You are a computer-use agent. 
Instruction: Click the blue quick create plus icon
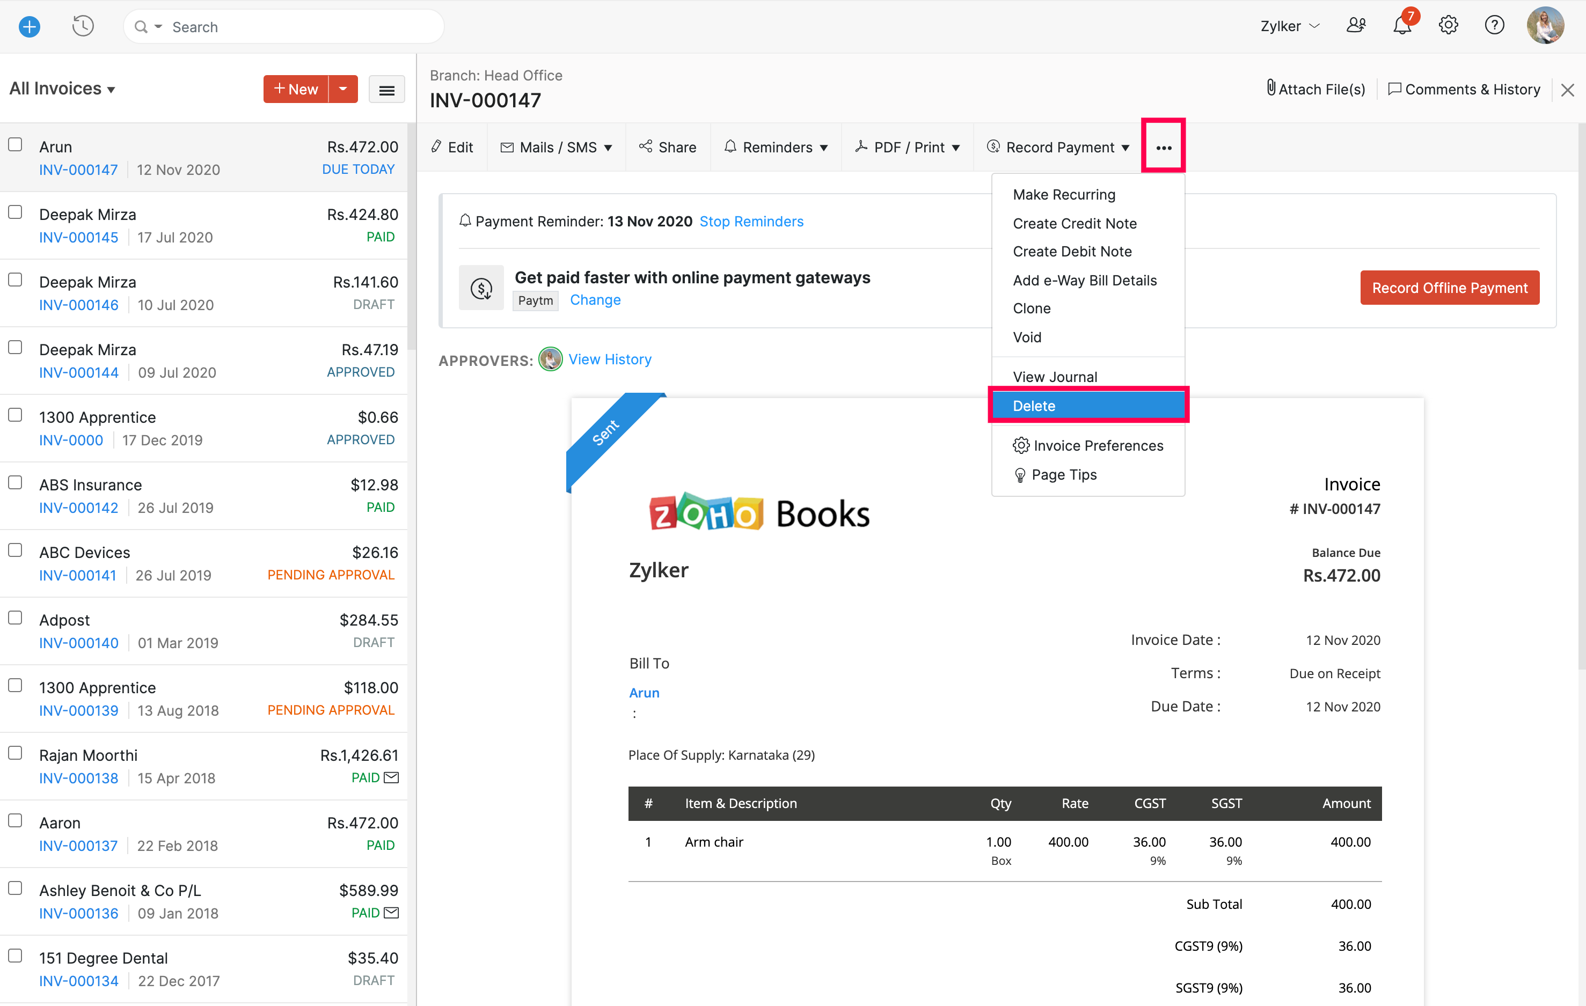[x=29, y=26]
